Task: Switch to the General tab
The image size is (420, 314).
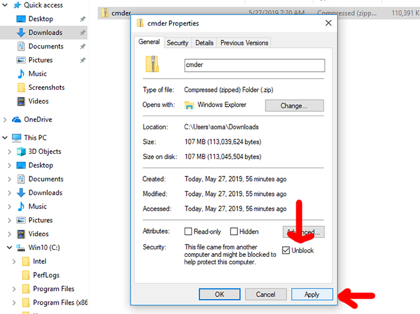Action: point(149,42)
